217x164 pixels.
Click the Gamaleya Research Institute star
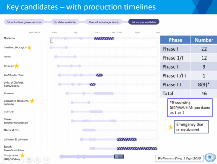coord(32,101)
